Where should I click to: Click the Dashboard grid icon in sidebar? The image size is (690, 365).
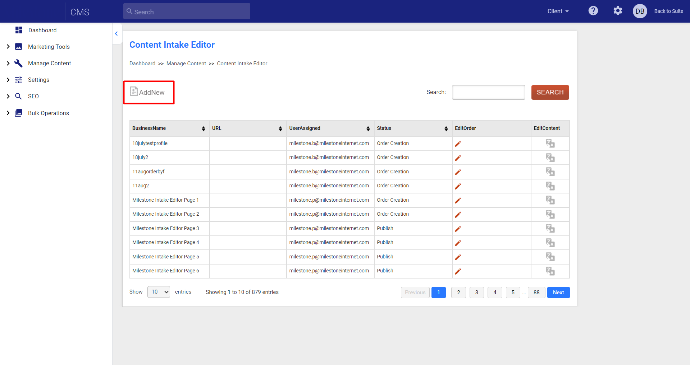[x=19, y=30]
